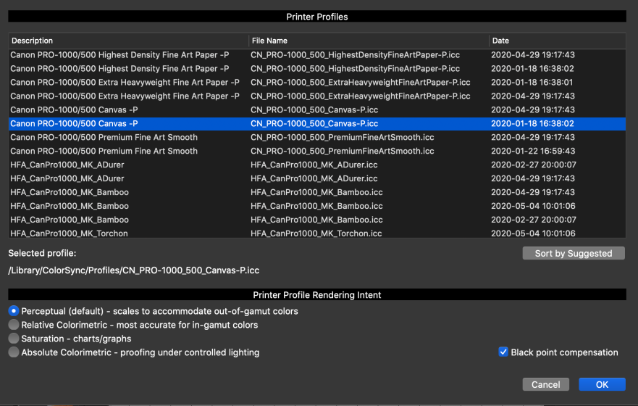Select Perceptual (default) rendering intent

click(x=14, y=311)
